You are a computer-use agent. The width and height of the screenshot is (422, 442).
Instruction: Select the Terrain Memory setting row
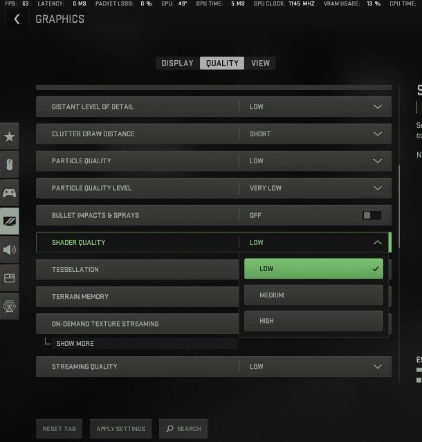137,297
